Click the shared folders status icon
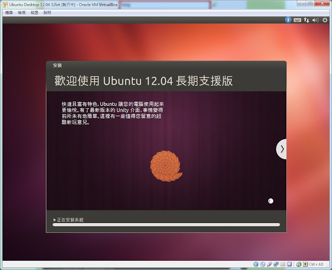 [282, 264]
